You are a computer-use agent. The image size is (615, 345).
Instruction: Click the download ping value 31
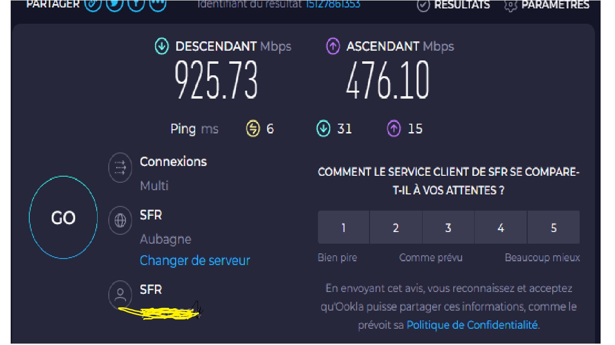[344, 129]
